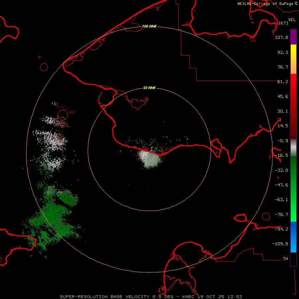The height and width of the screenshot is (299, 299).
Task: Click the TH legend label
Action: 285,258
